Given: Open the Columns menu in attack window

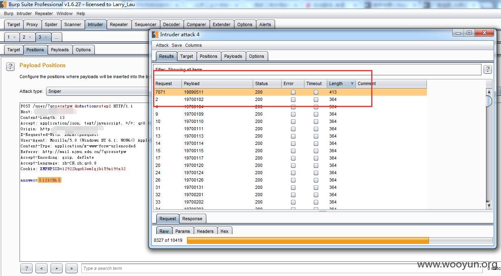Looking at the screenshot, I should point(193,45).
